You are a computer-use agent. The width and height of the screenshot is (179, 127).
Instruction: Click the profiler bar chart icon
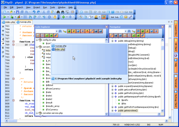18,17
